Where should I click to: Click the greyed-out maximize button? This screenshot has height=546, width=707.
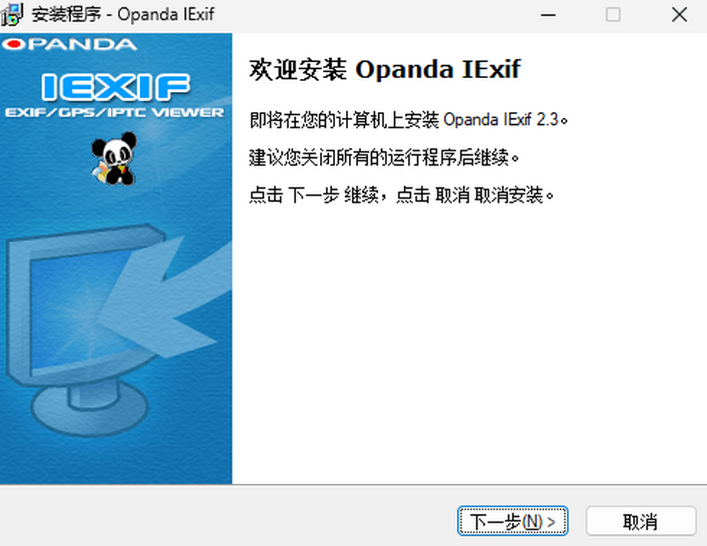(613, 15)
